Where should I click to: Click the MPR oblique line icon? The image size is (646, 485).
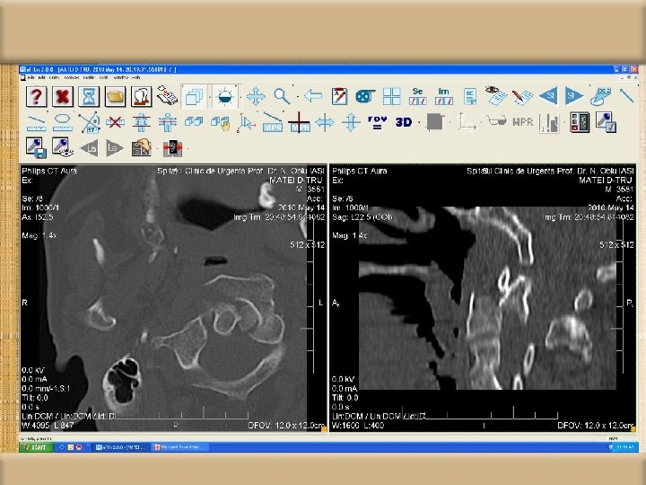[273, 122]
